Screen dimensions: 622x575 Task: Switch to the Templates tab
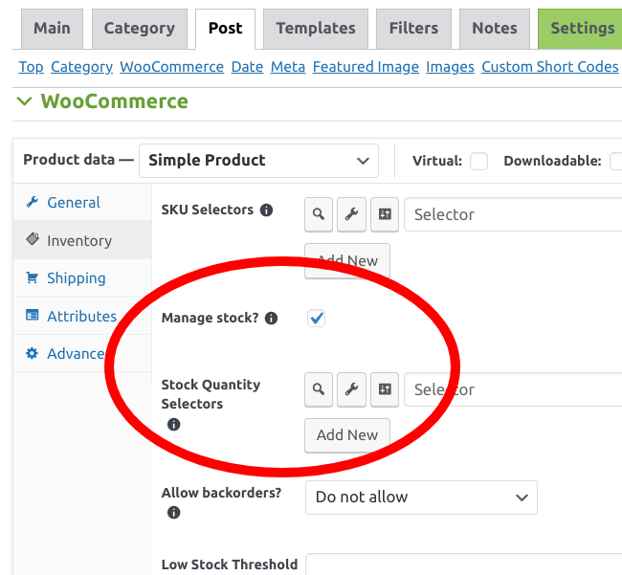(x=316, y=29)
